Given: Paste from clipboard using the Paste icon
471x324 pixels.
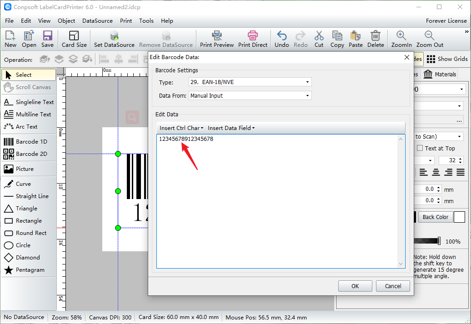Looking at the screenshot, I should coord(356,39).
